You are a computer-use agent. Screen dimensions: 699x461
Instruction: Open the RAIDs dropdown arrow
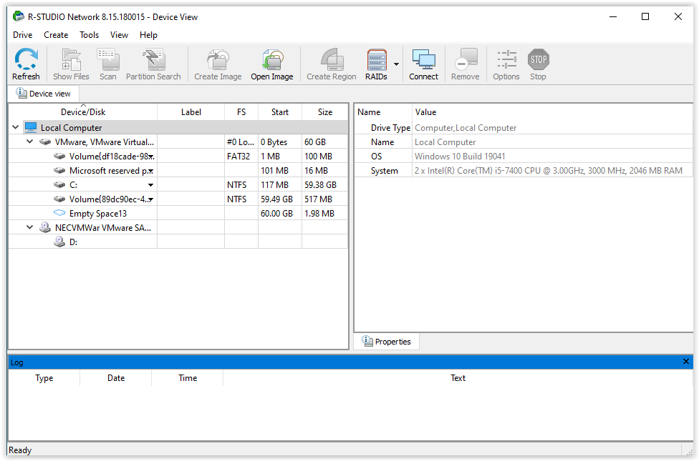[396, 64]
